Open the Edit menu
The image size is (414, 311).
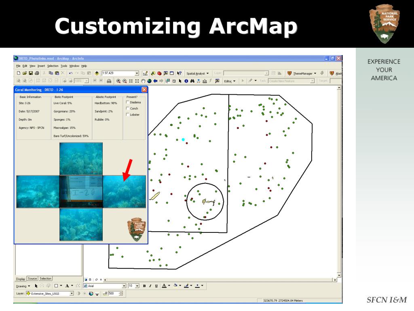point(25,66)
